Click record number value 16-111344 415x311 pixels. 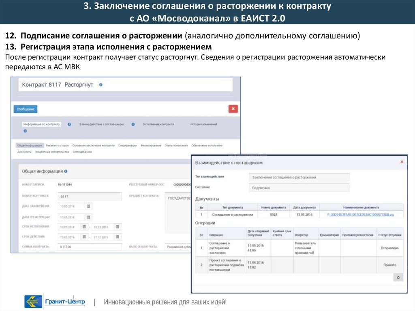tap(65, 184)
